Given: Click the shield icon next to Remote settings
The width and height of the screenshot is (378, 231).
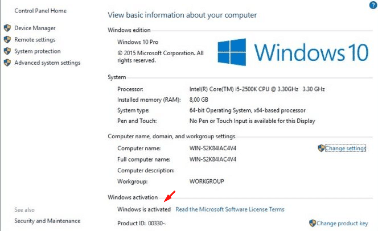Looking at the screenshot, I should 7,39.
